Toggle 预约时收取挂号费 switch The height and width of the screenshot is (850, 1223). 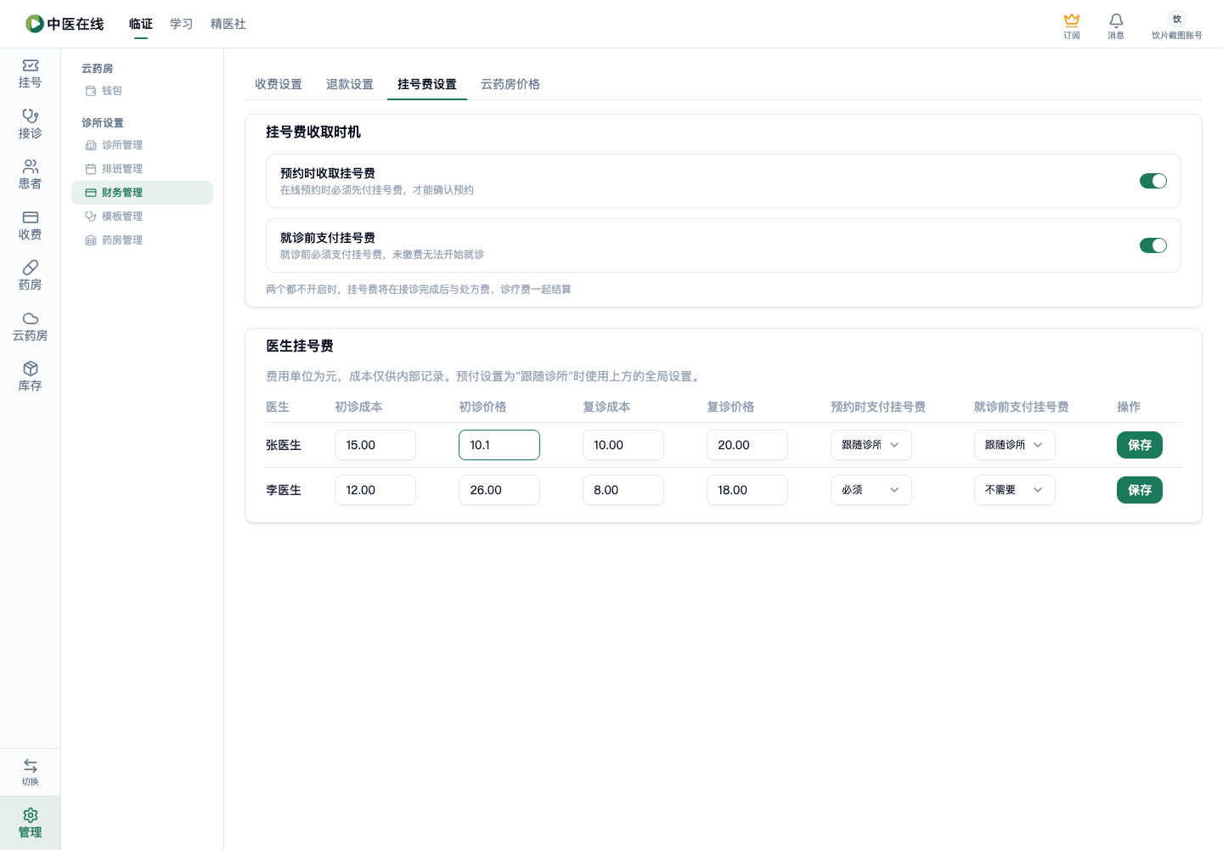click(x=1153, y=181)
